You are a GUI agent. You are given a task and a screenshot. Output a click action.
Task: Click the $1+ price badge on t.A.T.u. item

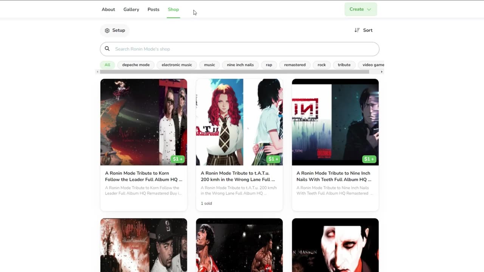pyautogui.click(x=273, y=159)
